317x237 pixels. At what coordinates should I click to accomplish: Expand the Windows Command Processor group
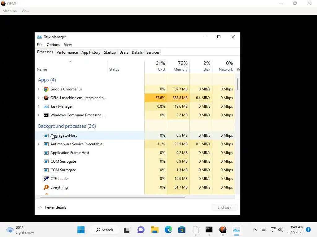point(39,115)
